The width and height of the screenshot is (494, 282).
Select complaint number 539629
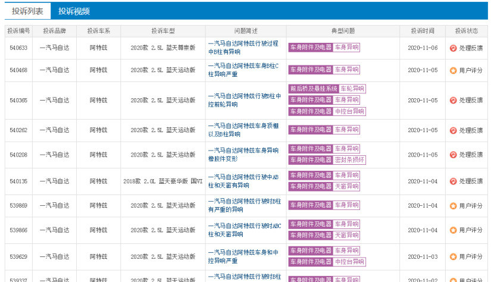(18, 257)
